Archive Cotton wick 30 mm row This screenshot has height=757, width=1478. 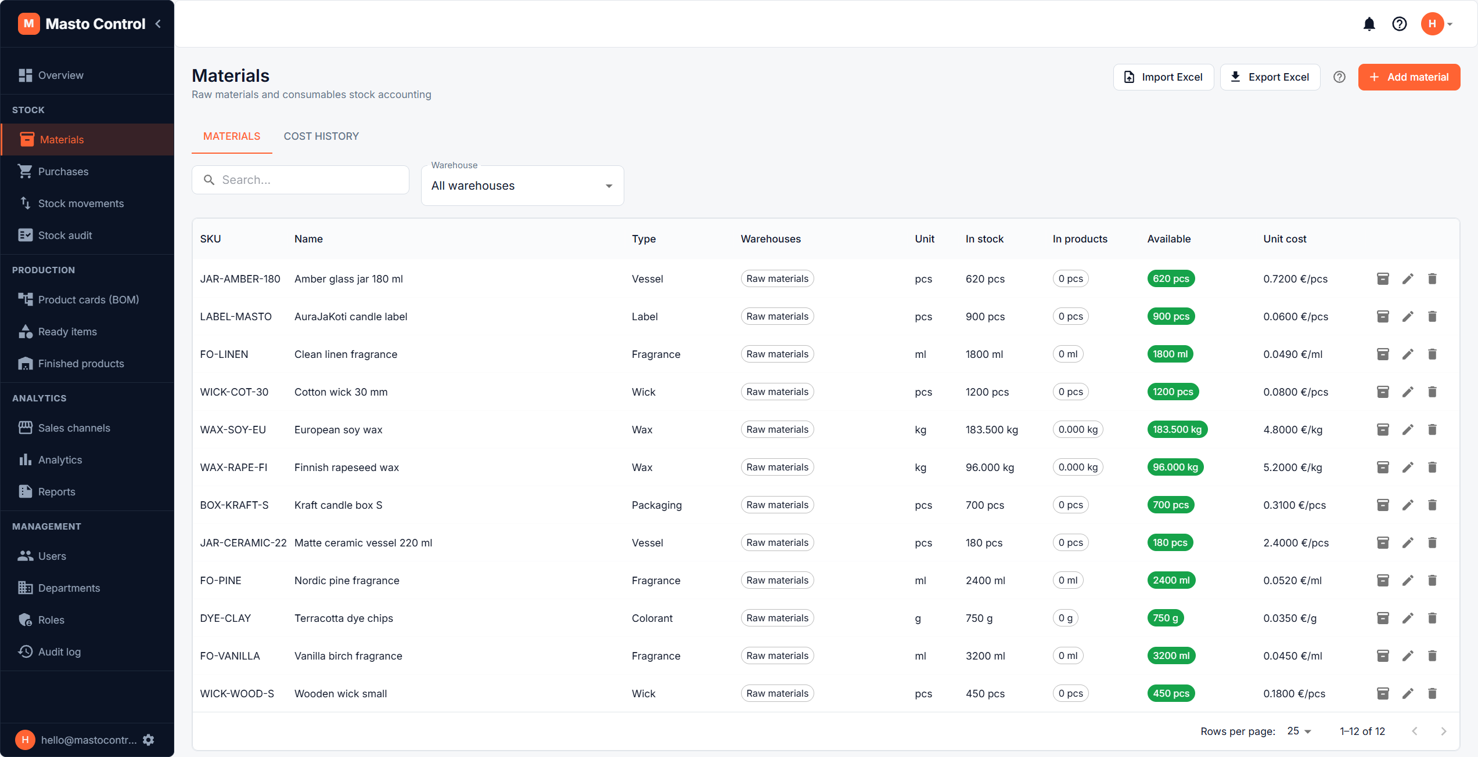click(1383, 392)
